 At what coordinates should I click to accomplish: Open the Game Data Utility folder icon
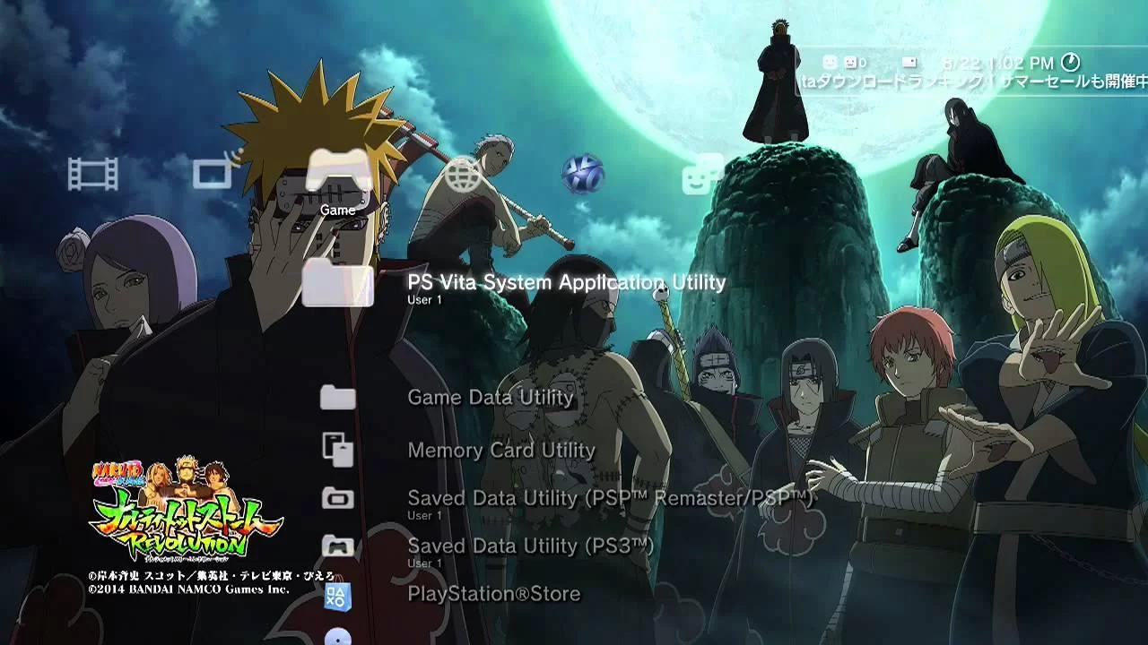[338, 397]
